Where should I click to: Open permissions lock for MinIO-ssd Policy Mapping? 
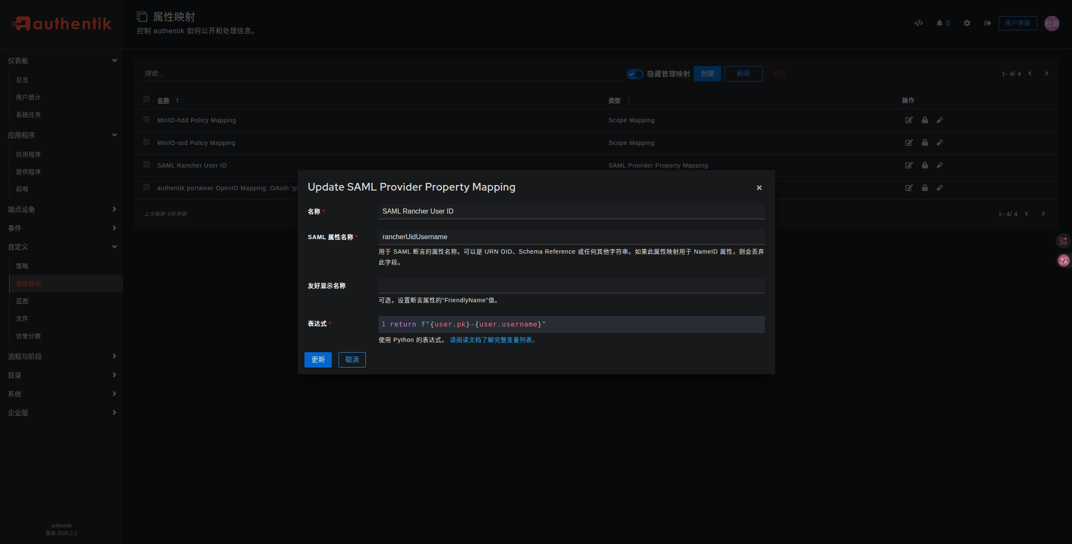(x=924, y=143)
